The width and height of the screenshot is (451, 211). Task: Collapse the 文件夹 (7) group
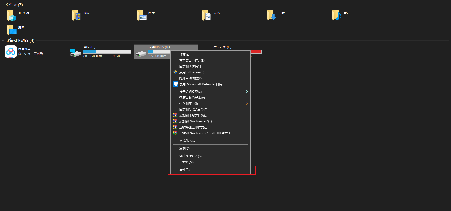(x=3, y=5)
